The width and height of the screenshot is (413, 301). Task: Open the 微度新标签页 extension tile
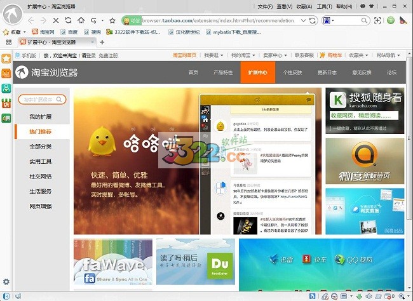click(x=365, y=161)
